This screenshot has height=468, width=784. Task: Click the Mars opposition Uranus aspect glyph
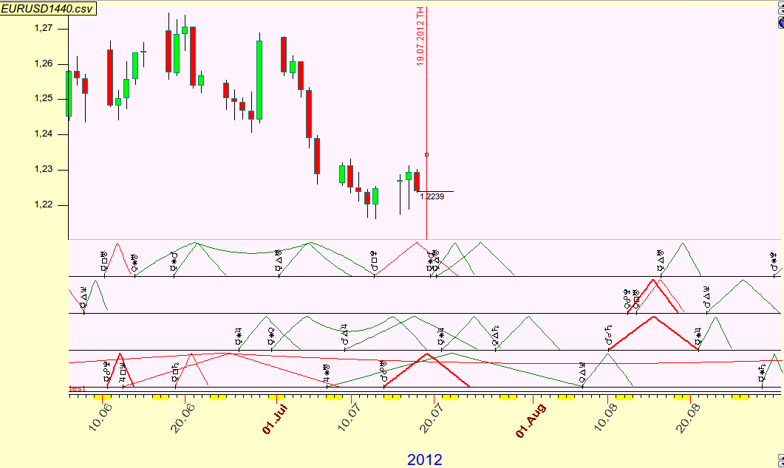click(384, 371)
